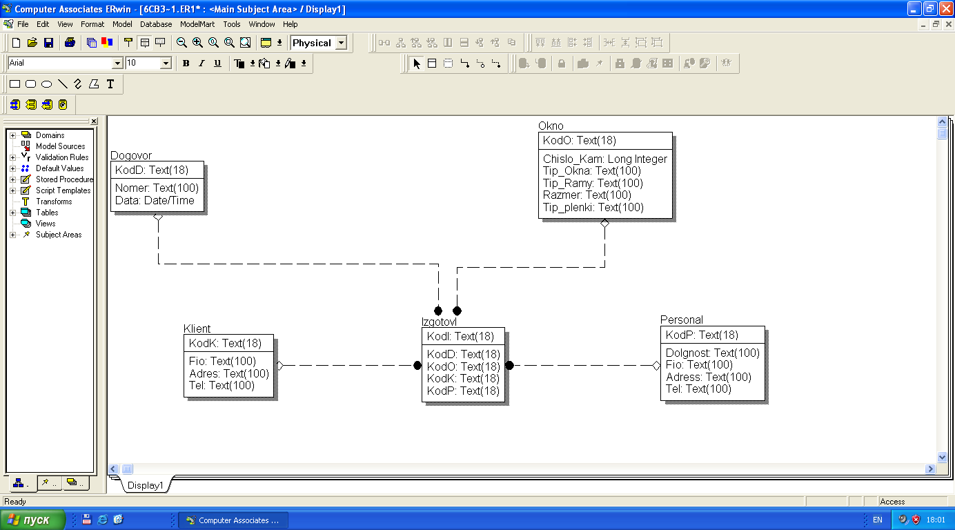Expand the Default Values tree node
This screenshot has width=955, height=530.
12,168
